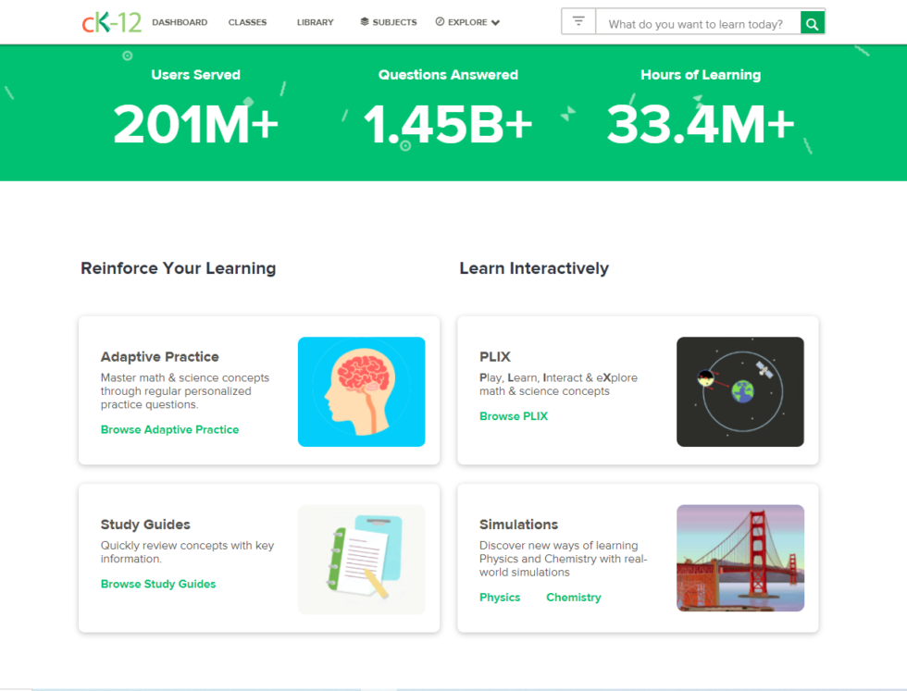The image size is (907, 691).
Task: Open Physics simulations
Action: tap(500, 597)
